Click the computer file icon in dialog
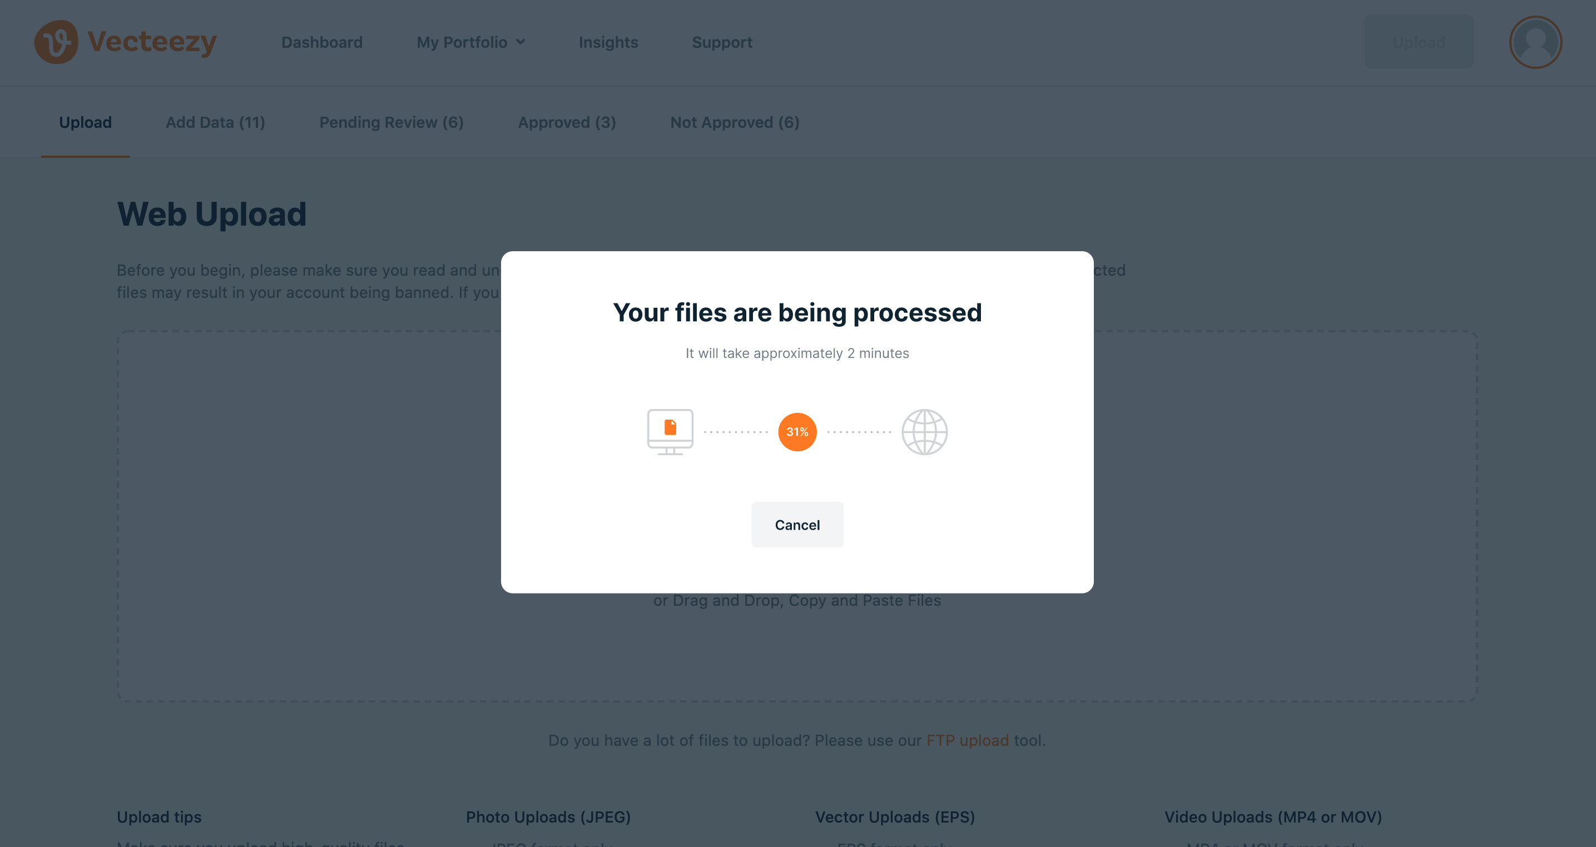 coord(670,431)
